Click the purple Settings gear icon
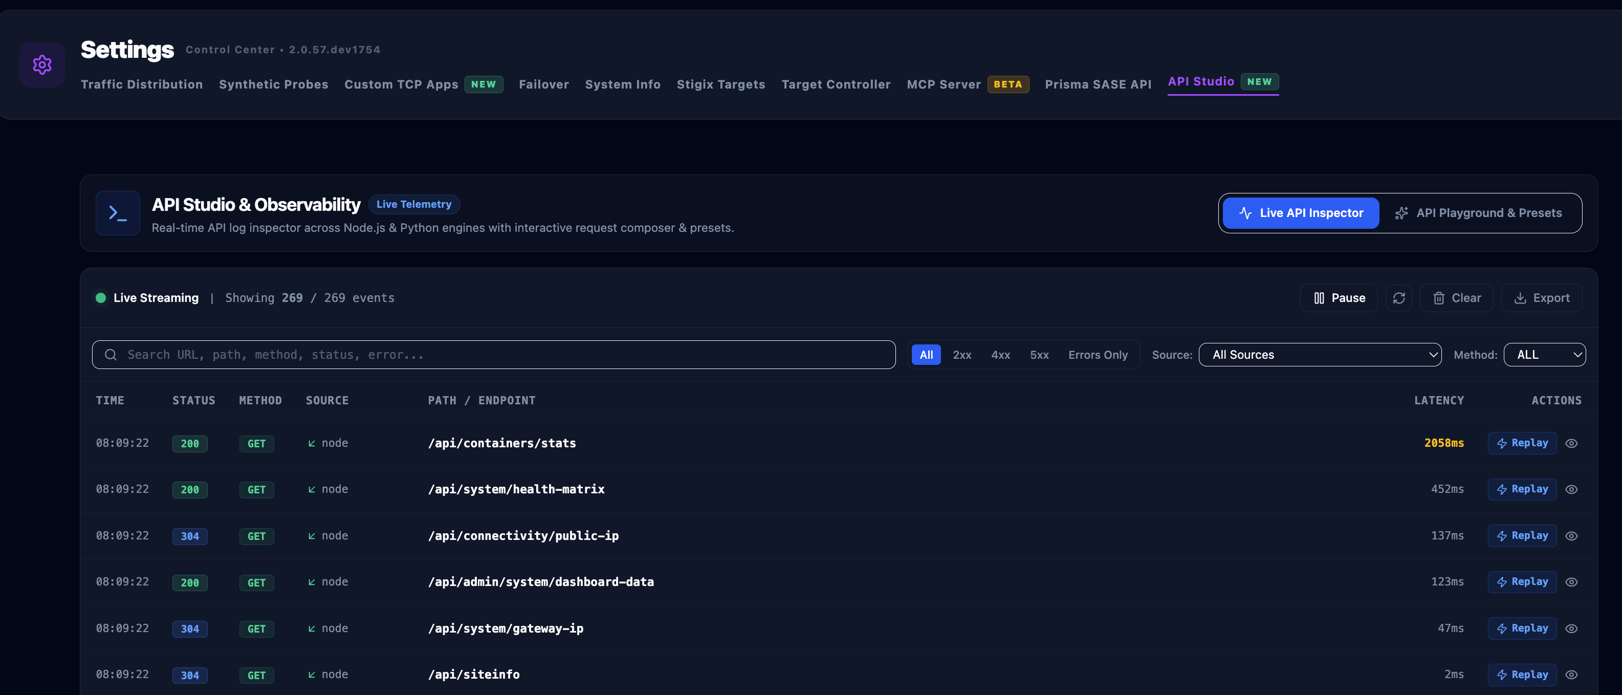This screenshot has width=1622, height=695. (41, 64)
